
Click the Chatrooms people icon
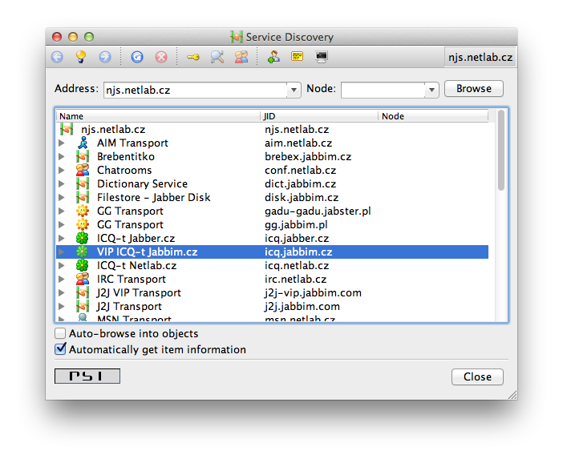83,170
